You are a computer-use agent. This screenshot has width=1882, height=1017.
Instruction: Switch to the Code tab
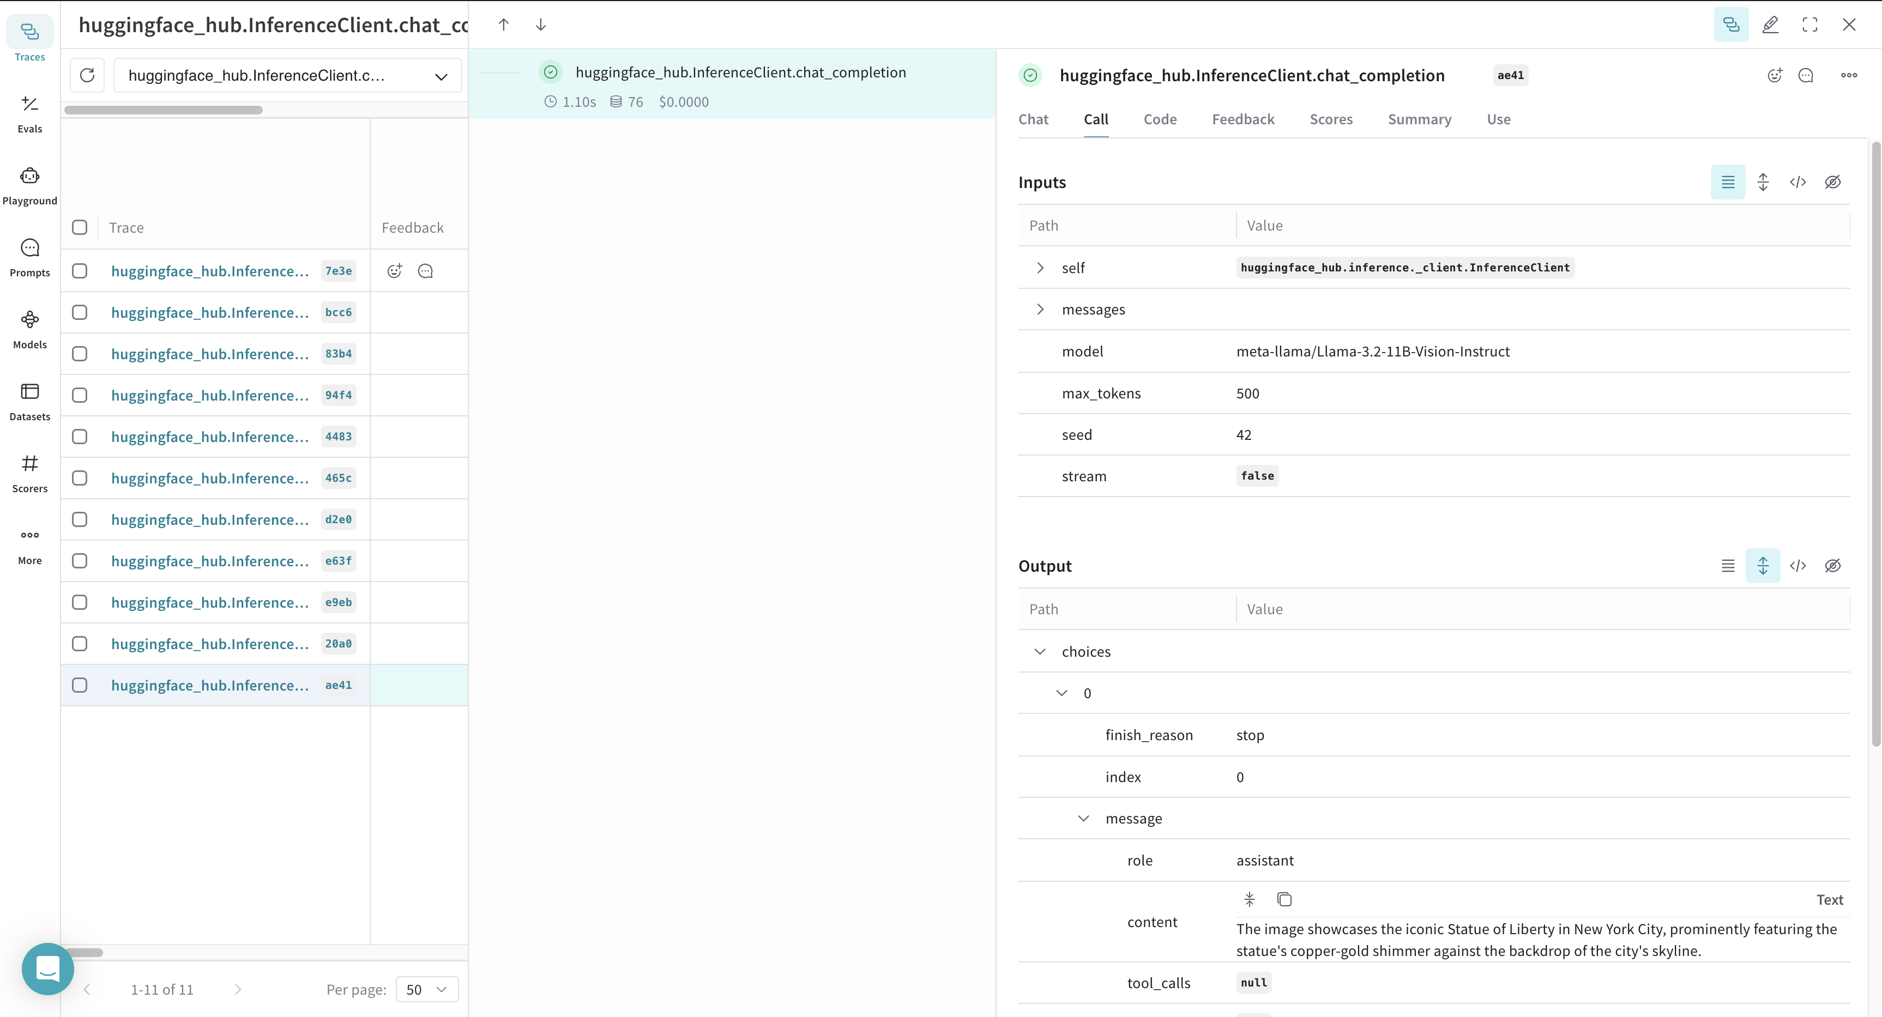tap(1160, 119)
